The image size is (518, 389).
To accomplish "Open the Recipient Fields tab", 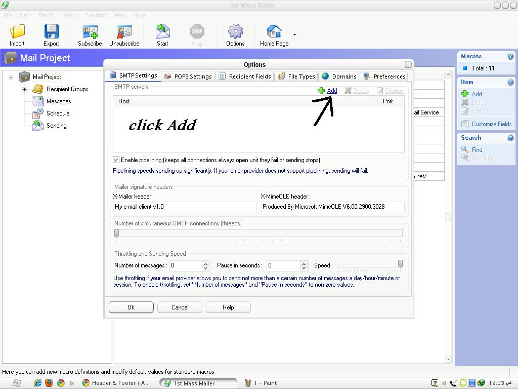I will pos(245,76).
